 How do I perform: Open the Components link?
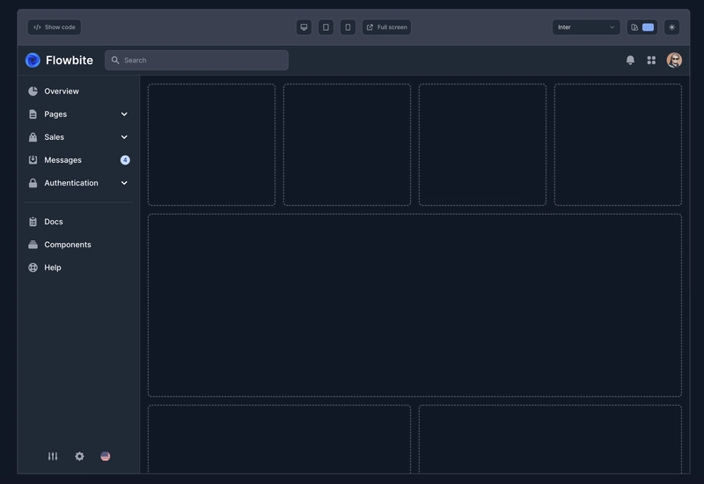78,245
